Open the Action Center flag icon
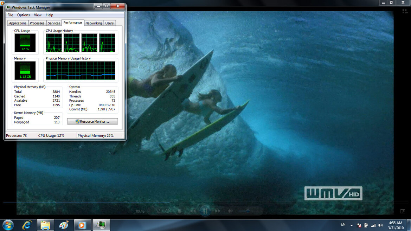 click(359, 225)
